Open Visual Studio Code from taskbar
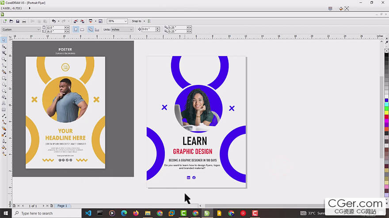Image resolution: width=389 pixels, height=218 pixels. [x=88, y=213]
